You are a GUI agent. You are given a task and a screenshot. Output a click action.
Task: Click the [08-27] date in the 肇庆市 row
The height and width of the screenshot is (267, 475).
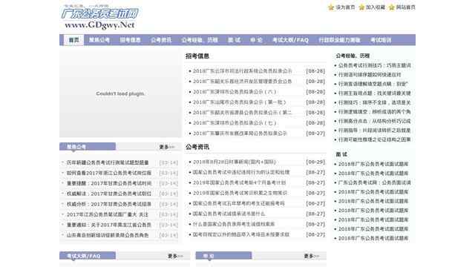pyautogui.click(x=315, y=133)
